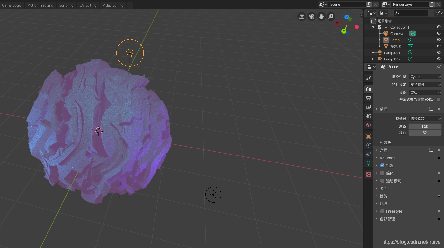444x248 pixels.
Task: Enable 开放式着色语言 (OSL) checkbox
Action: tap(439, 100)
